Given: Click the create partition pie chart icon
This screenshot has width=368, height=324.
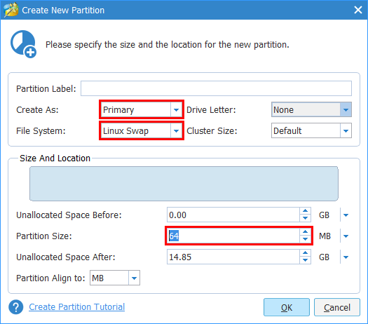Looking at the screenshot, I should 23,44.
